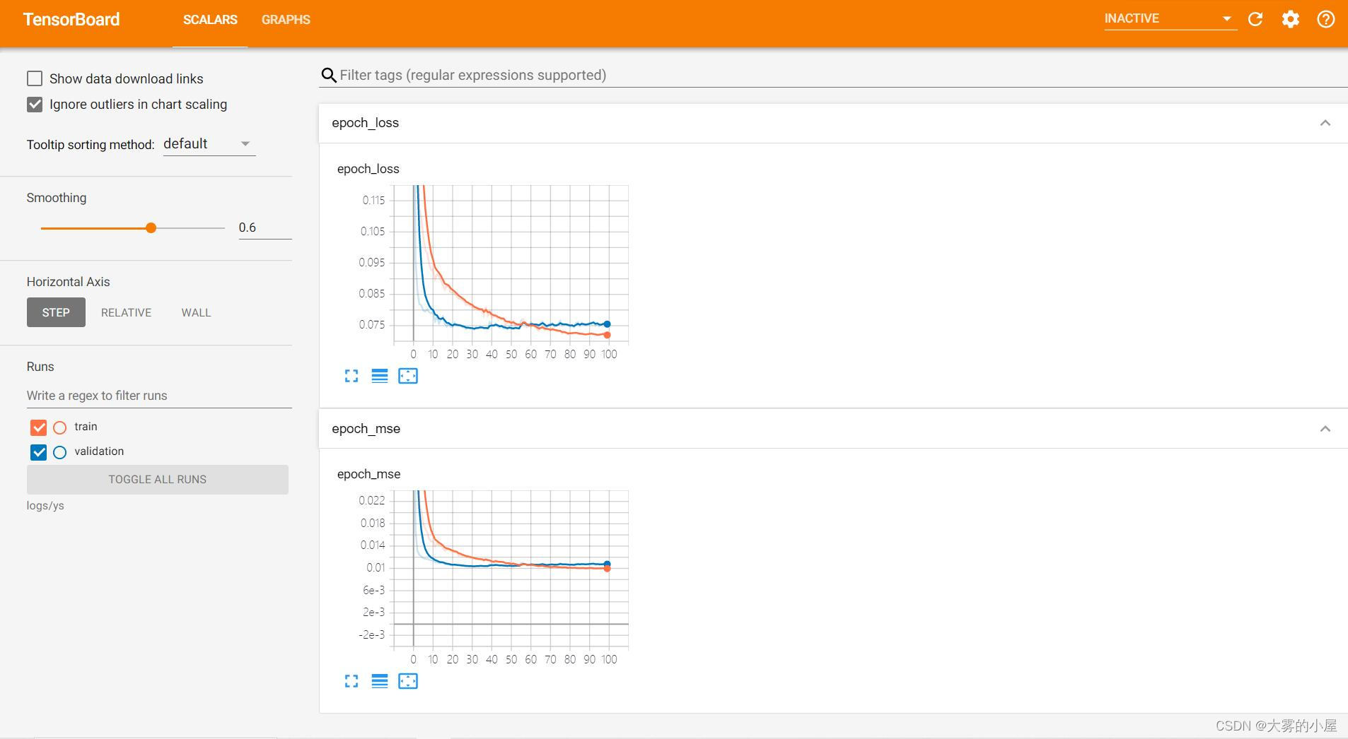Uncheck the validation run checkbox

39,452
